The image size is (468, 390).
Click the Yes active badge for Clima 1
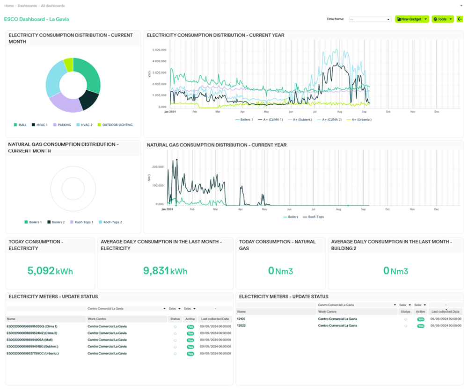(190, 327)
